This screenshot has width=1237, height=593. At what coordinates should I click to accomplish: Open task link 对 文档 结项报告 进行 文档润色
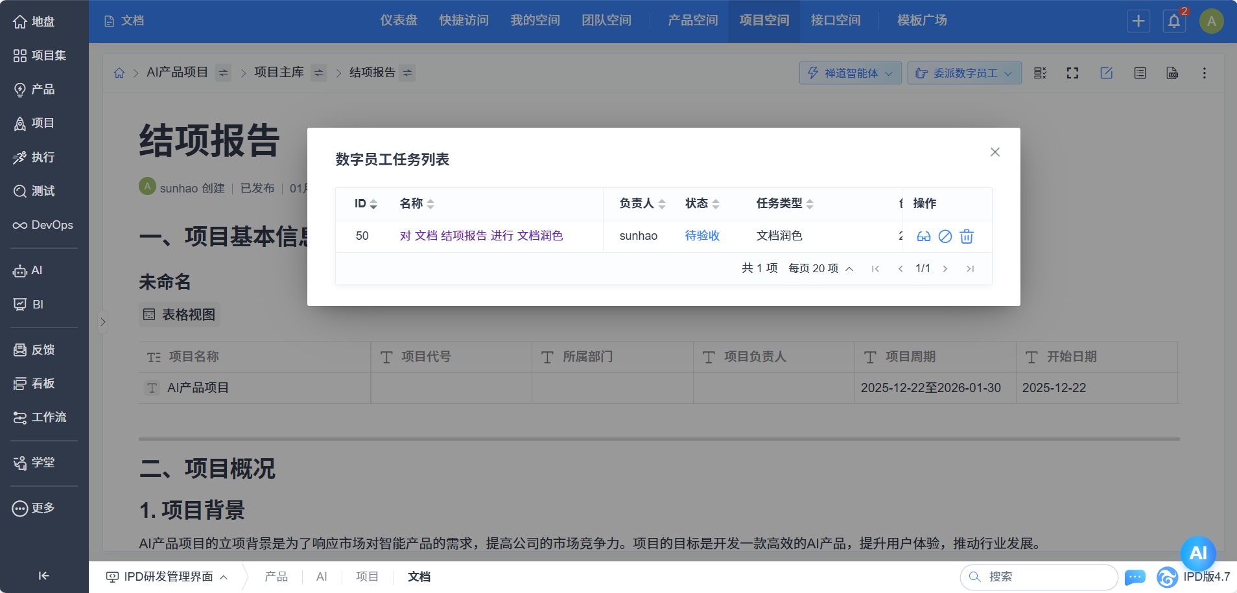click(x=481, y=236)
